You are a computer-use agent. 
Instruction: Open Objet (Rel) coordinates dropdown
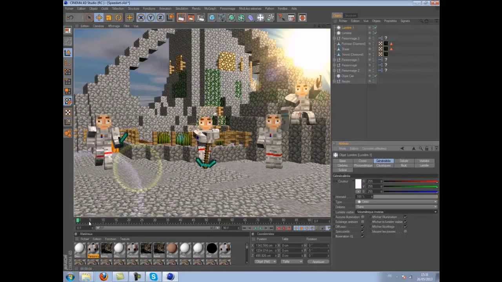(266, 262)
